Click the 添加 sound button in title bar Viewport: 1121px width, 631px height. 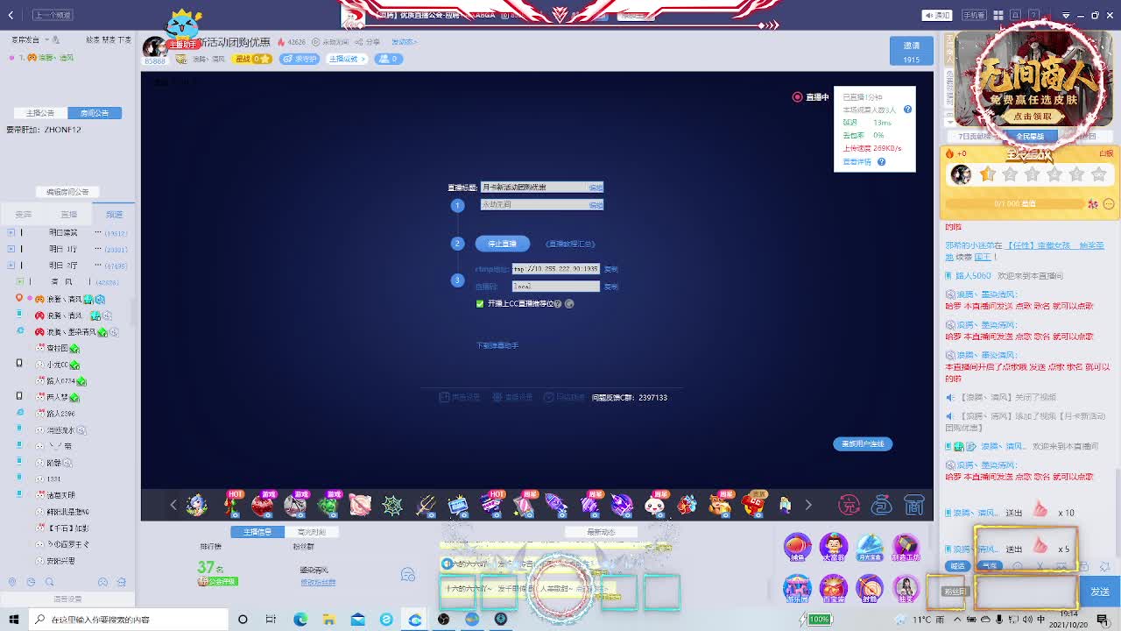tap(937, 15)
